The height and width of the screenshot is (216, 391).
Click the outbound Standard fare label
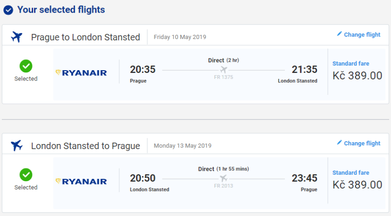tap(351, 64)
